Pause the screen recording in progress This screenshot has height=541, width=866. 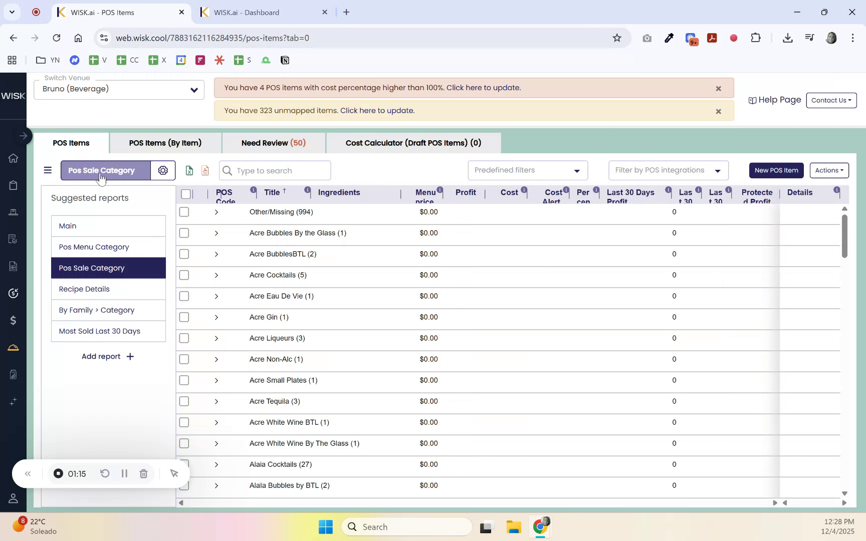[124, 473]
